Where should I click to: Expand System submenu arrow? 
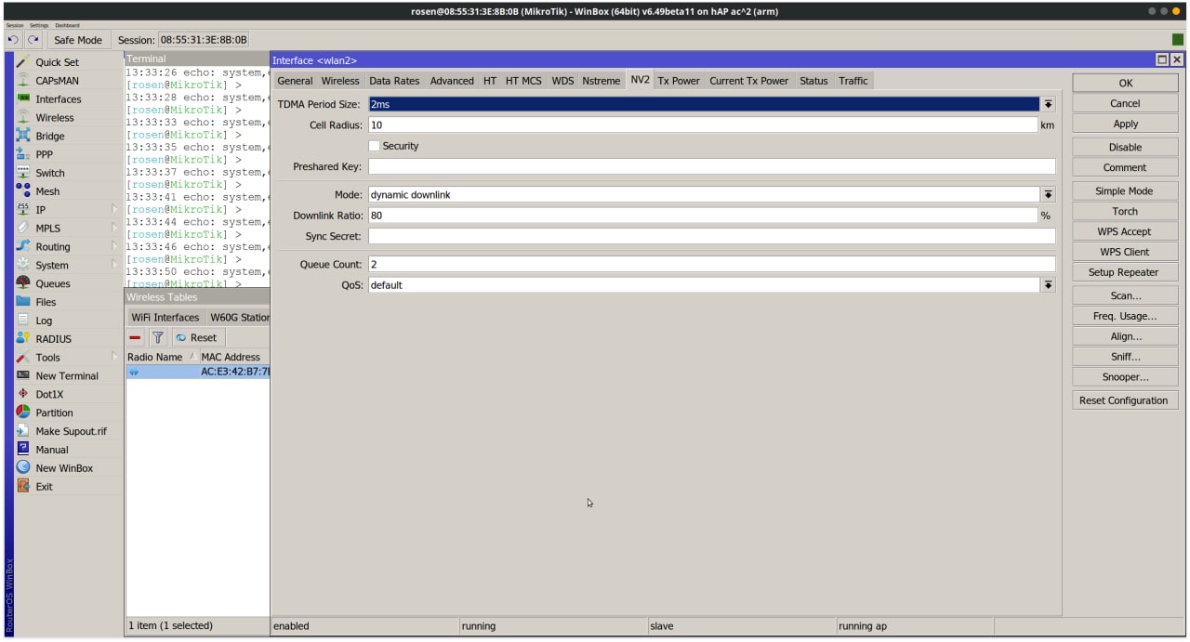click(114, 266)
